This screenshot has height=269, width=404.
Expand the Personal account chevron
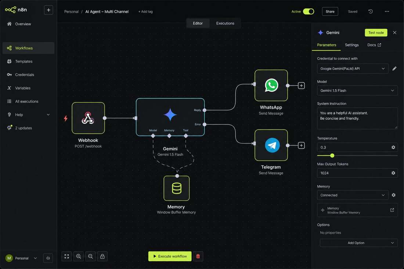point(35,258)
